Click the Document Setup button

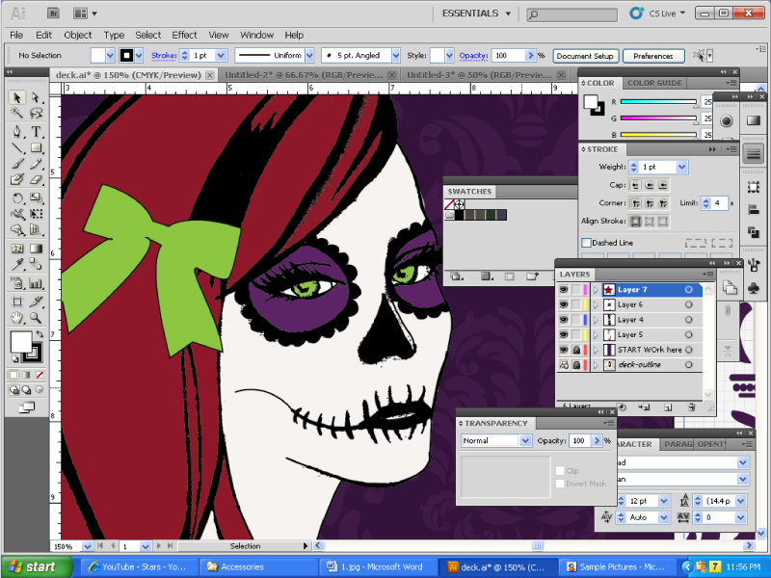(x=585, y=56)
